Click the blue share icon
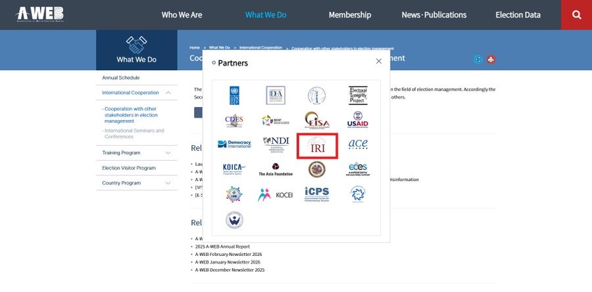This screenshot has width=592, height=292. pyautogui.click(x=478, y=60)
